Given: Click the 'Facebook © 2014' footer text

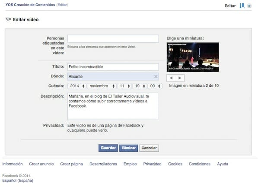Looking at the screenshot, I should coord(16,176).
